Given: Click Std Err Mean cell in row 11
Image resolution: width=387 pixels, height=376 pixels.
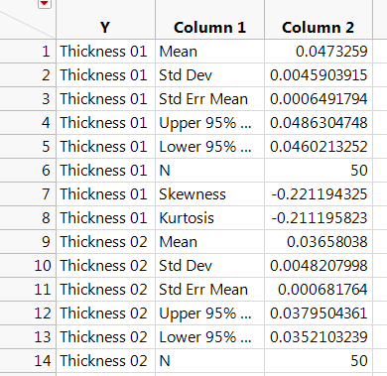Looking at the screenshot, I should (209, 290).
